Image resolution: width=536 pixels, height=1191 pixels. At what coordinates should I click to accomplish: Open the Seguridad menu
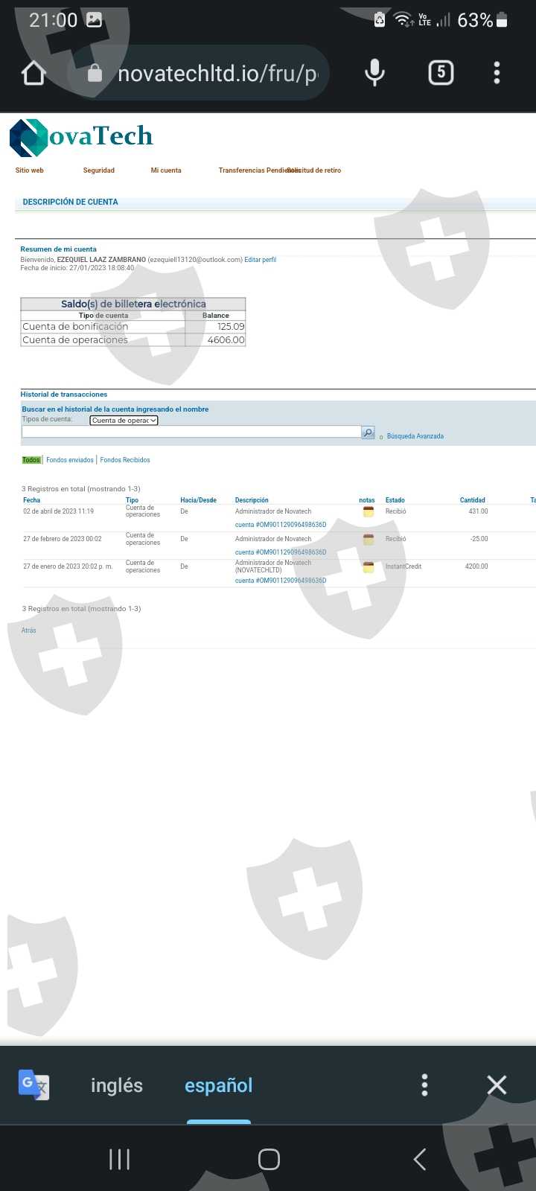99,170
